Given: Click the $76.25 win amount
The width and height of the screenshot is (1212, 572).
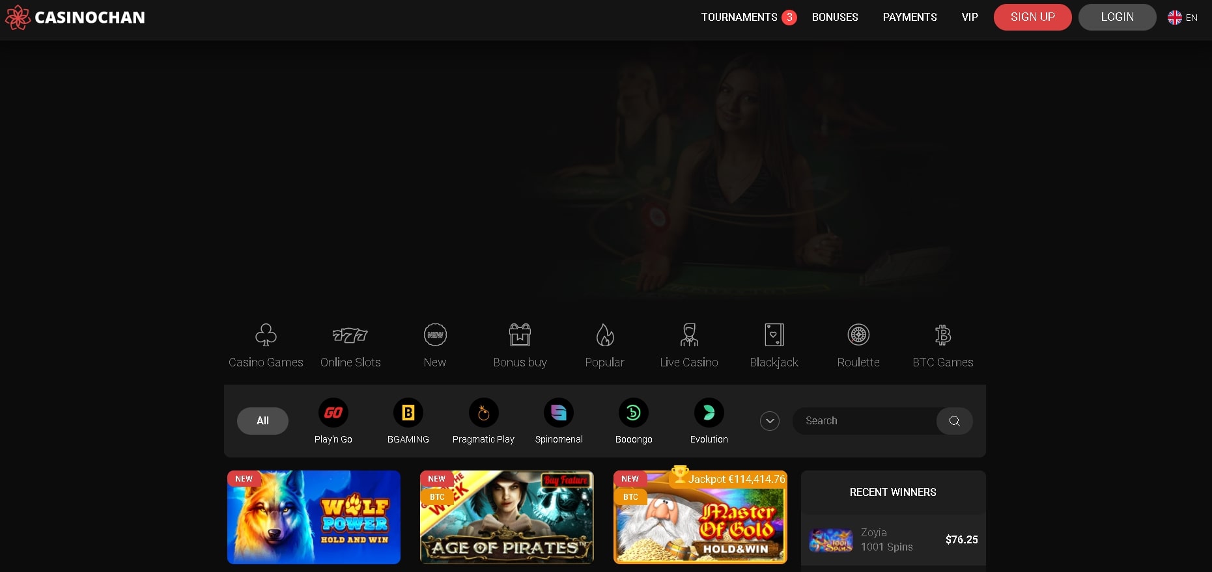Looking at the screenshot, I should (x=962, y=539).
